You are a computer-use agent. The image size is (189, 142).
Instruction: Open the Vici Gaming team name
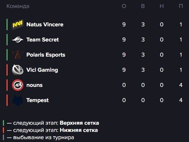click(x=42, y=70)
